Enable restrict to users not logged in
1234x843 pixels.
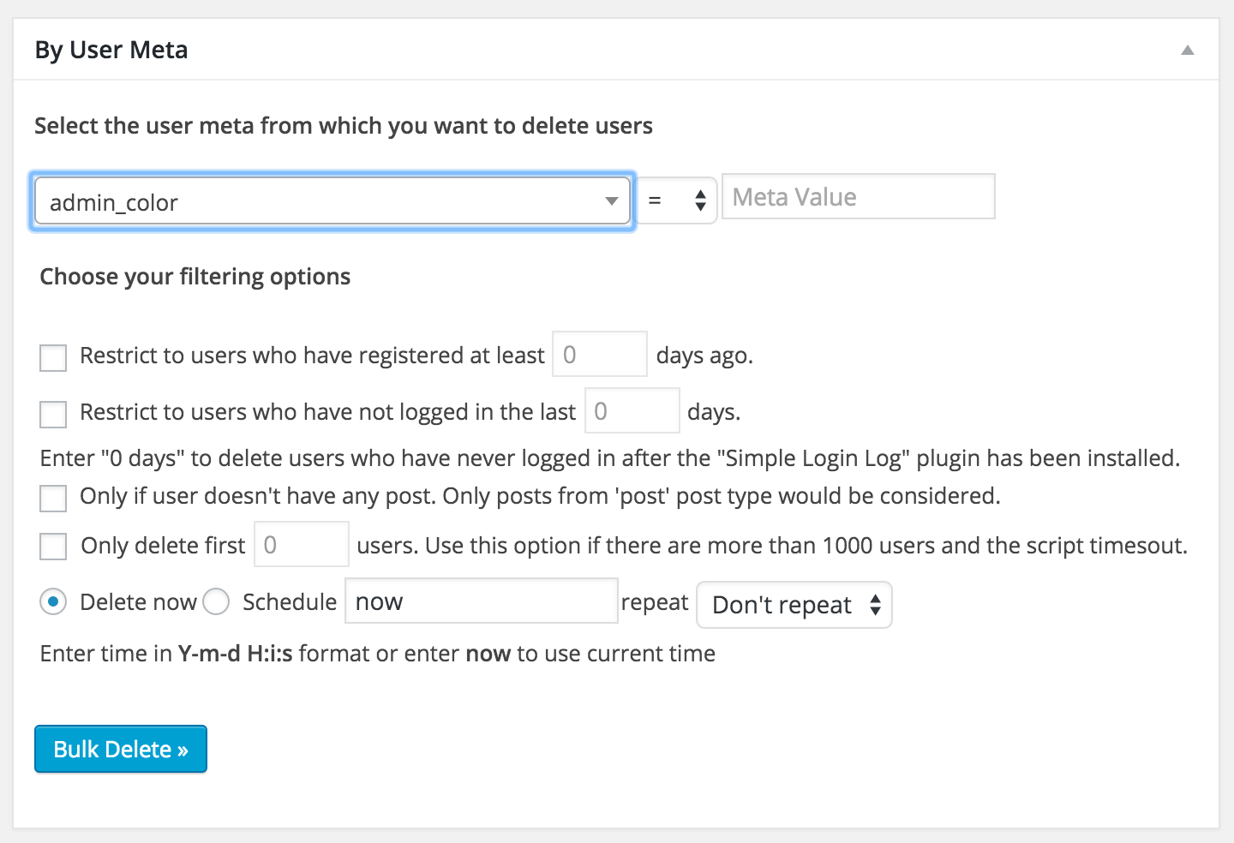53,414
